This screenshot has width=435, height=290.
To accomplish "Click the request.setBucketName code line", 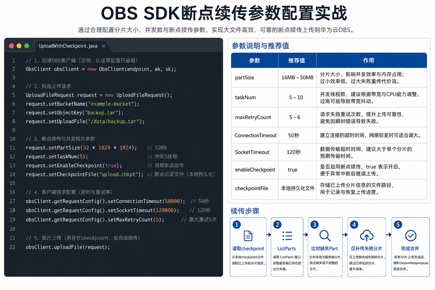I will (x=82, y=104).
